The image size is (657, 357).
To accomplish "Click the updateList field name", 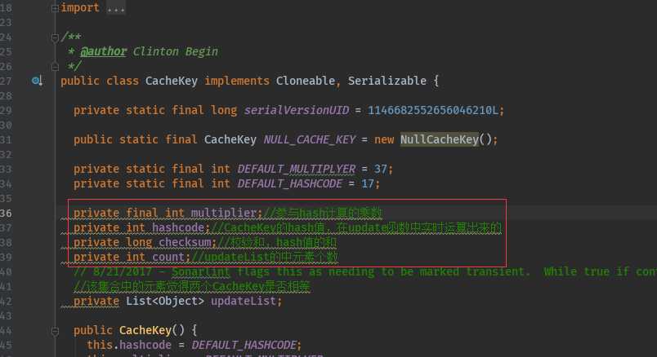I will pyautogui.click(x=244, y=302).
